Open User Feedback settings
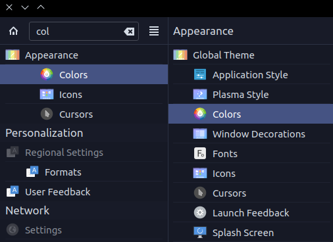This screenshot has height=242, width=333. pos(84,192)
